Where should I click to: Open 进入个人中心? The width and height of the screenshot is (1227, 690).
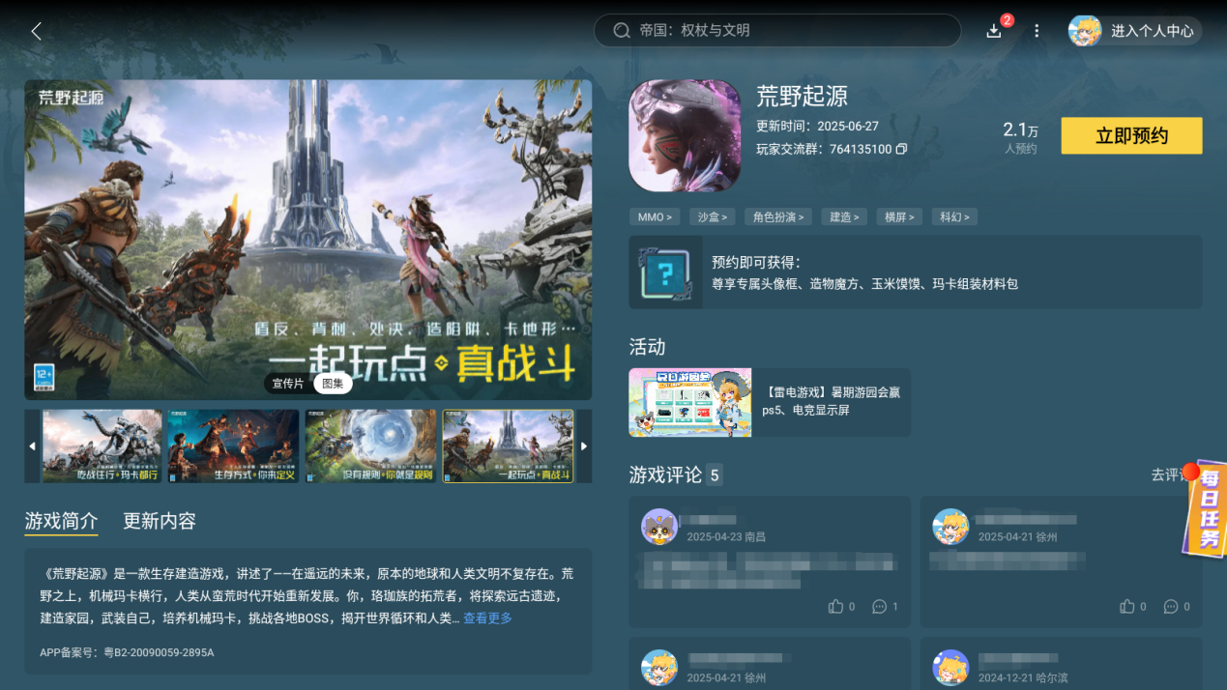coord(1152,31)
